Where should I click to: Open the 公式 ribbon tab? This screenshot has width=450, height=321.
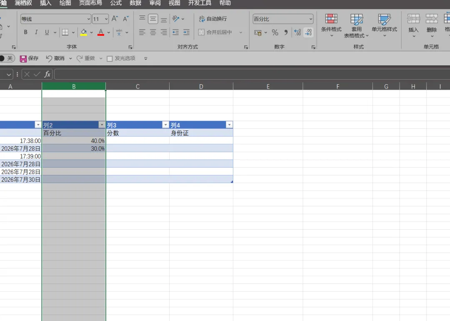click(x=116, y=3)
